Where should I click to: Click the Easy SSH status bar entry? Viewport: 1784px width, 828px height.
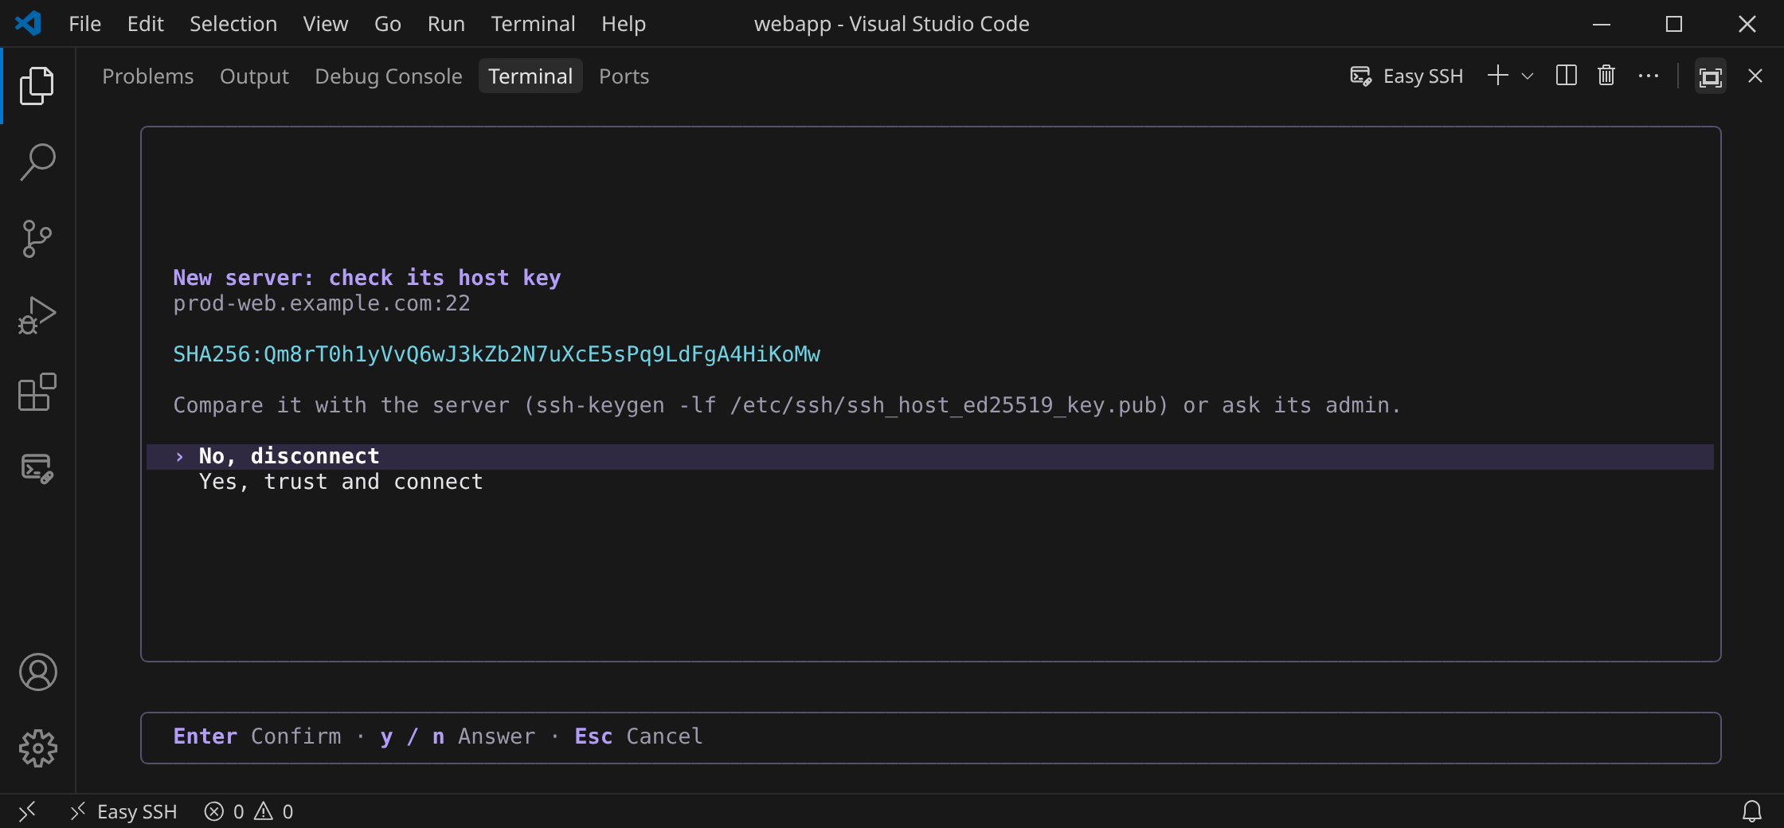click(124, 811)
